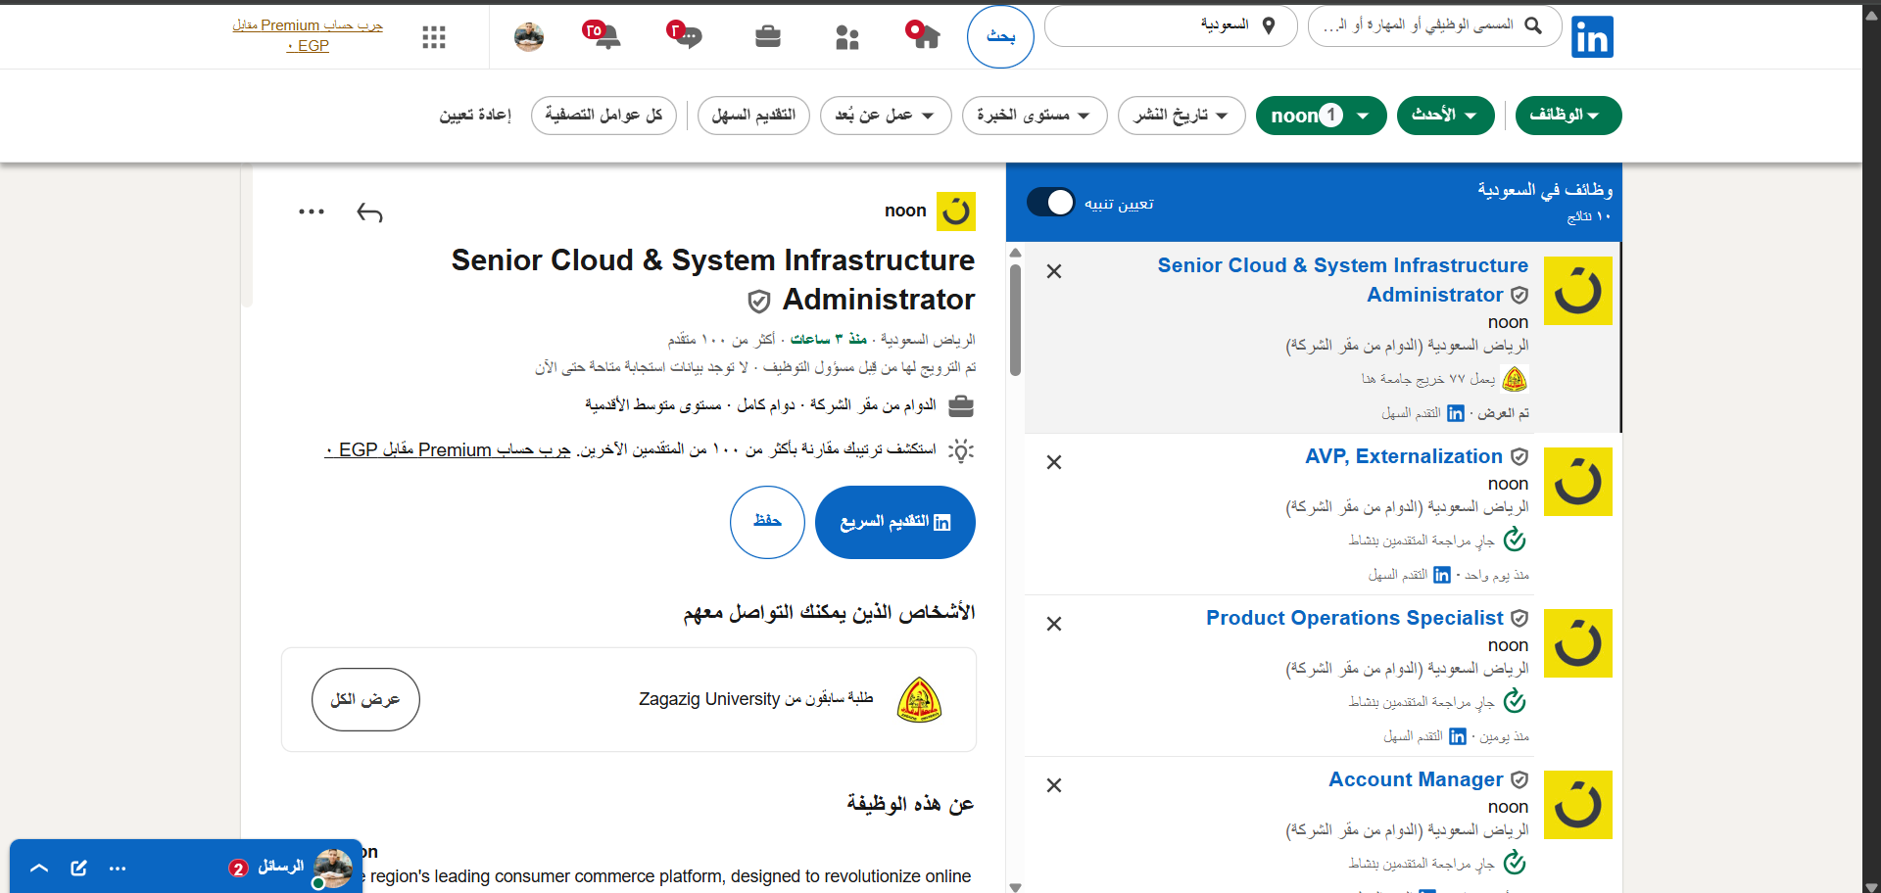Dismiss Senior Cloud & System Infrastructure job
The height and width of the screenshot is (893, 1881).
tap(1054, 271)
